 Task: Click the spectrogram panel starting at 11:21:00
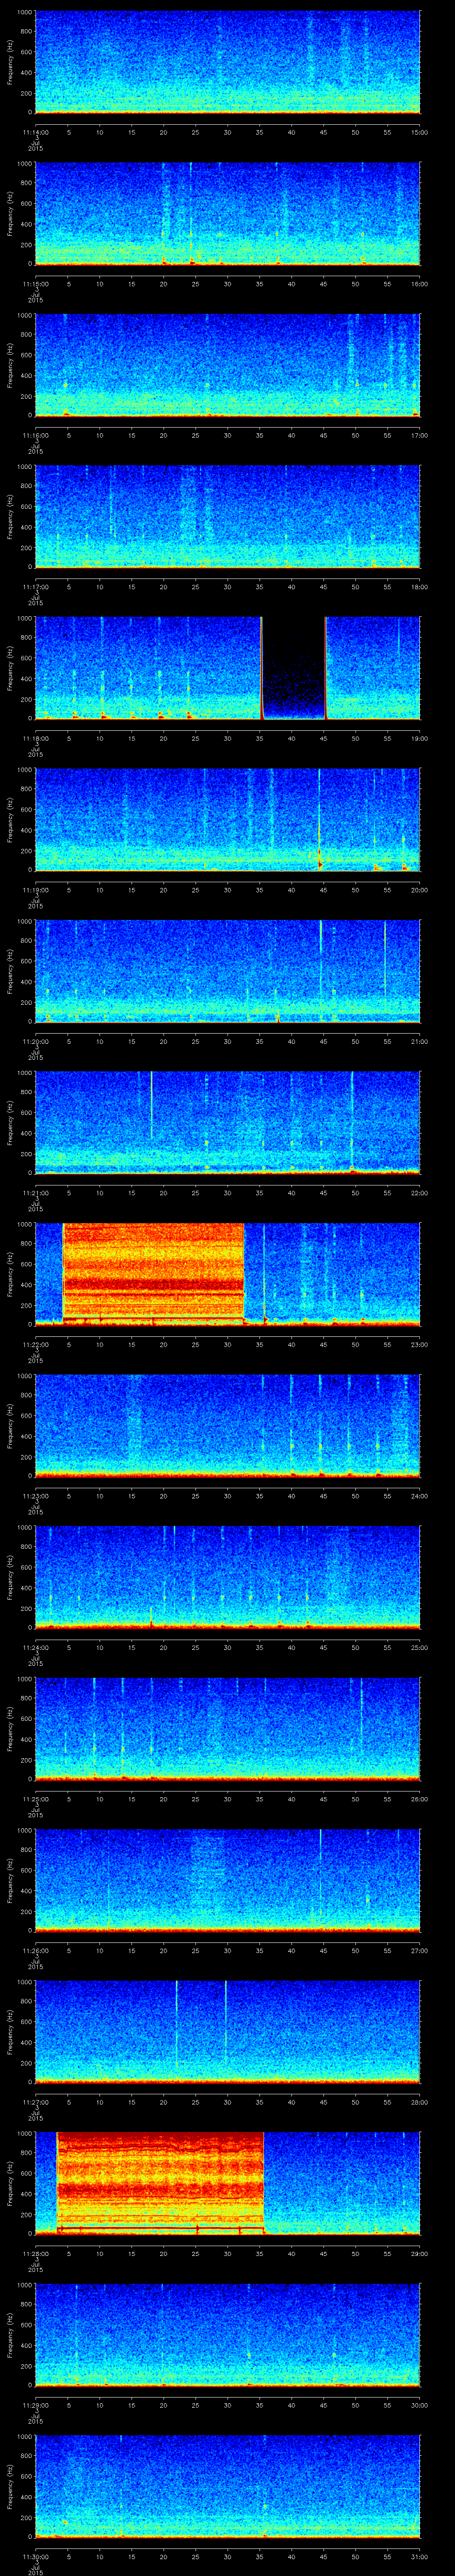227,1123
